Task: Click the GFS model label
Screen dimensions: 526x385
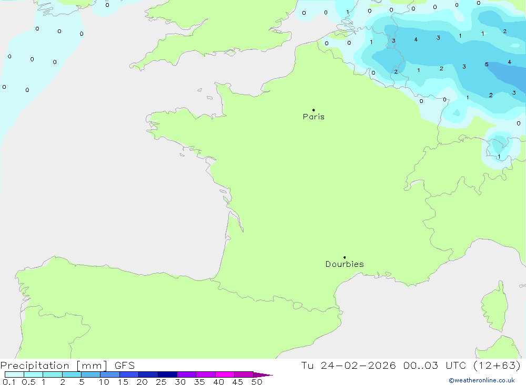Action: pyautogui.click(x=125, y=366)
